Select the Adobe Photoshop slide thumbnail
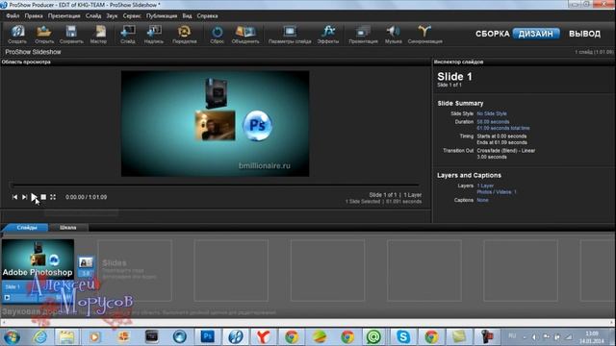Image resolution: width=616 pixels, height=346 pixels. coord(38,259)
